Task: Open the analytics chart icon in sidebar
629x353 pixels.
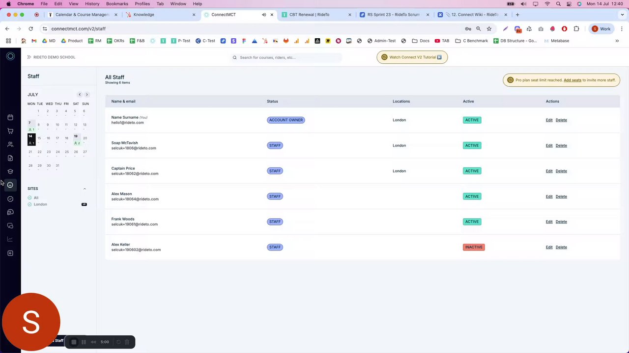Action: click(10, 239)
